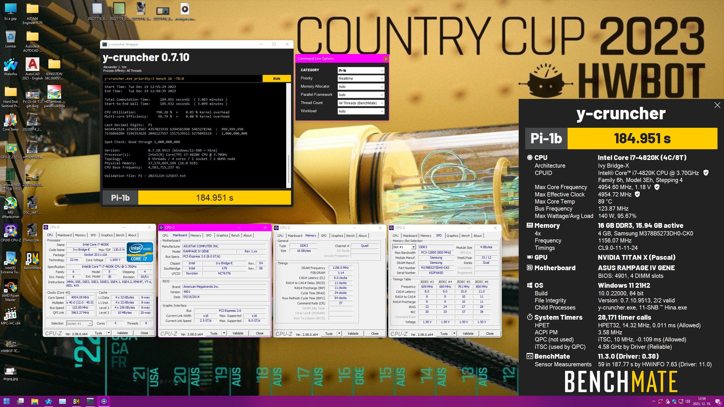724x407 pixels.
Task: Open the 'Ez a gép' desktop icon
Action: click(x=10, y=12)
